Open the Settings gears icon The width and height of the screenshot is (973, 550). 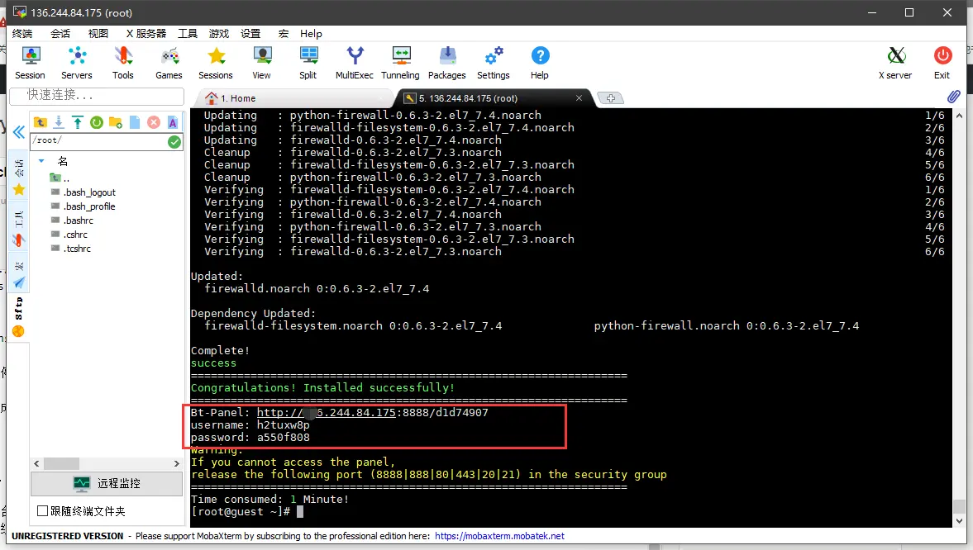point(494,63)
